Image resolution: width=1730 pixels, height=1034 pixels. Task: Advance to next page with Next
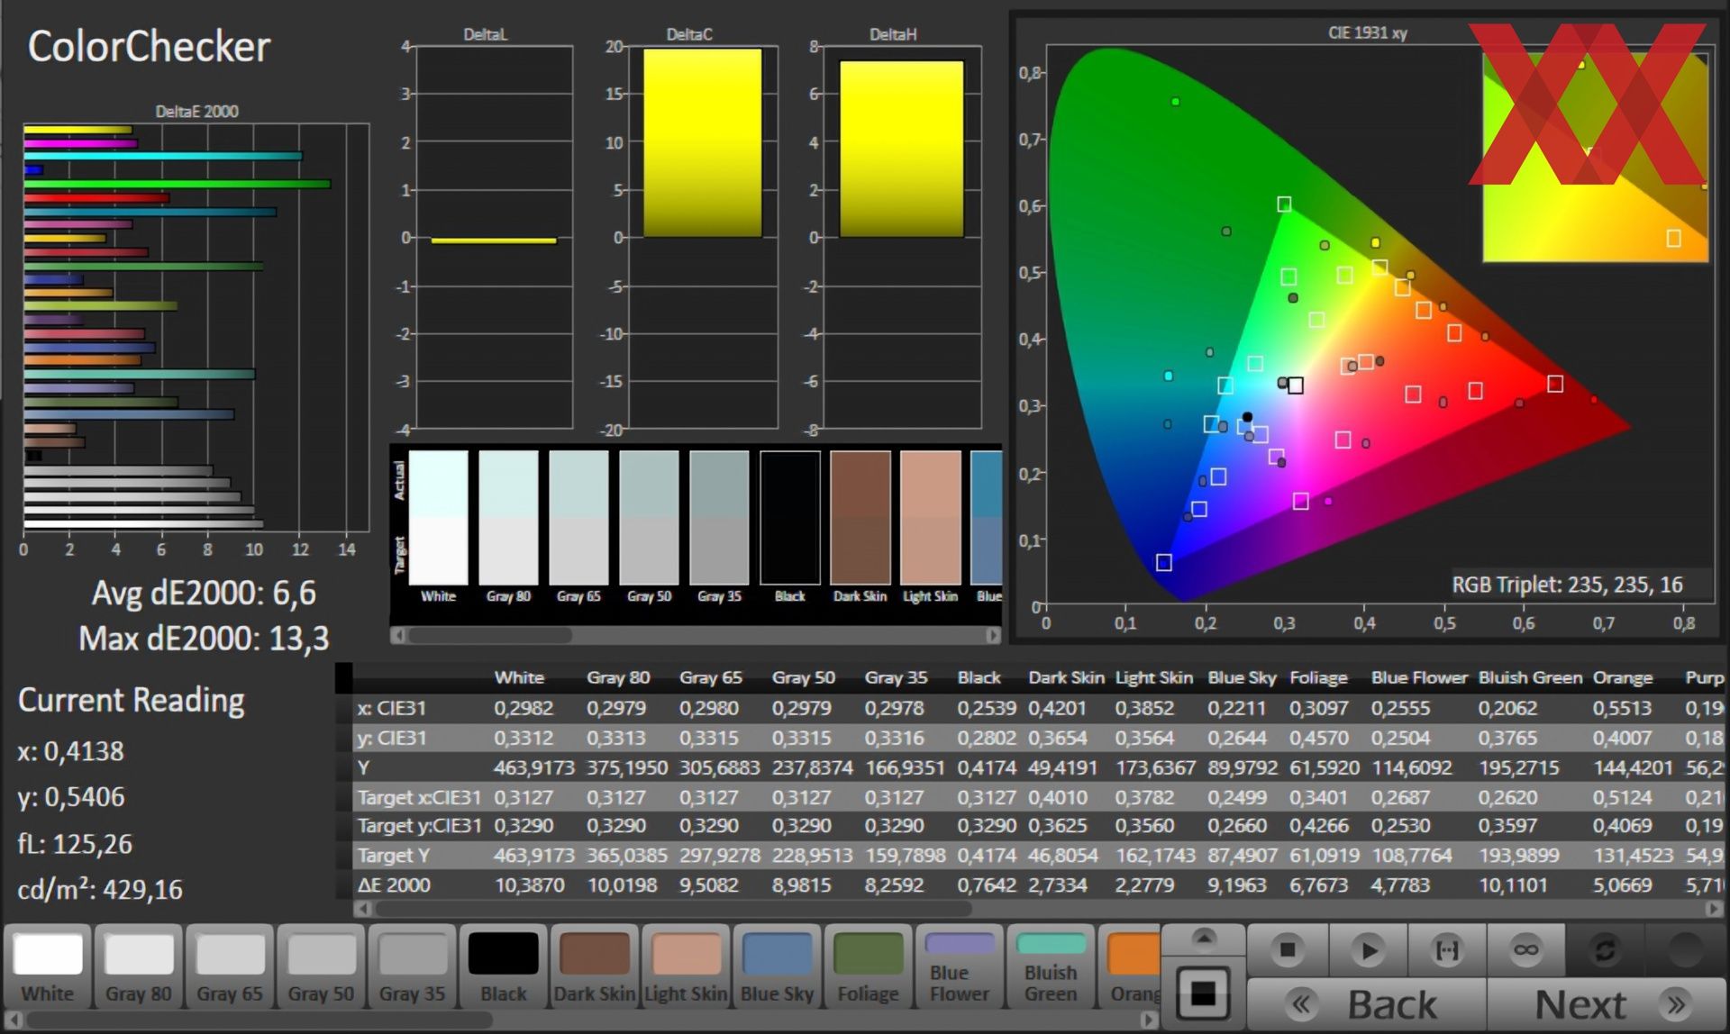point(1607,1004)
